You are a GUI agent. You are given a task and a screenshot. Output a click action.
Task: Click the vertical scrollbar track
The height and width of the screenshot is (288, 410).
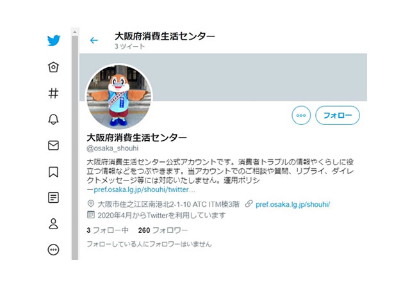[x=74, y=148]
